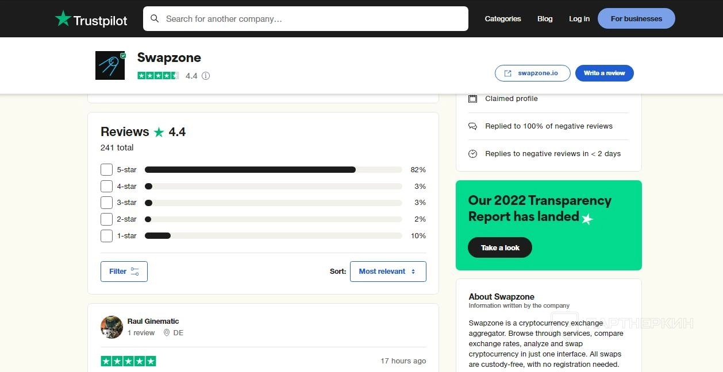Click the Swapzone company name heading
The height and width of the screenshot is (372, 723).
click(169, 57)
